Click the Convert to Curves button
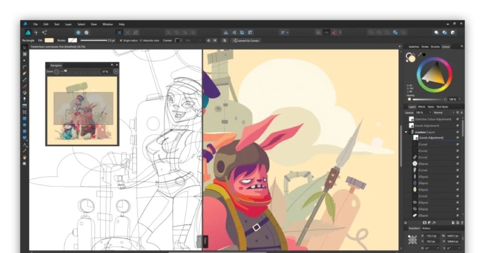 (246, 41)
